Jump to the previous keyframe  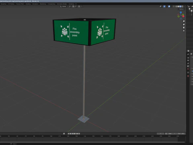tap(71, 134)
